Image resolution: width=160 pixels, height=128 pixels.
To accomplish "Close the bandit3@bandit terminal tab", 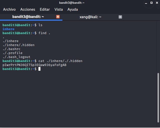I will (58, 17).
